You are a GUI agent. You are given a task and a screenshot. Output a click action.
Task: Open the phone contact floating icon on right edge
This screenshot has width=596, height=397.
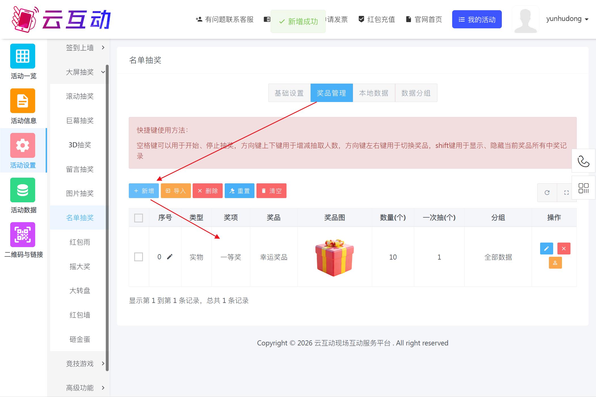tap(584, 161)
